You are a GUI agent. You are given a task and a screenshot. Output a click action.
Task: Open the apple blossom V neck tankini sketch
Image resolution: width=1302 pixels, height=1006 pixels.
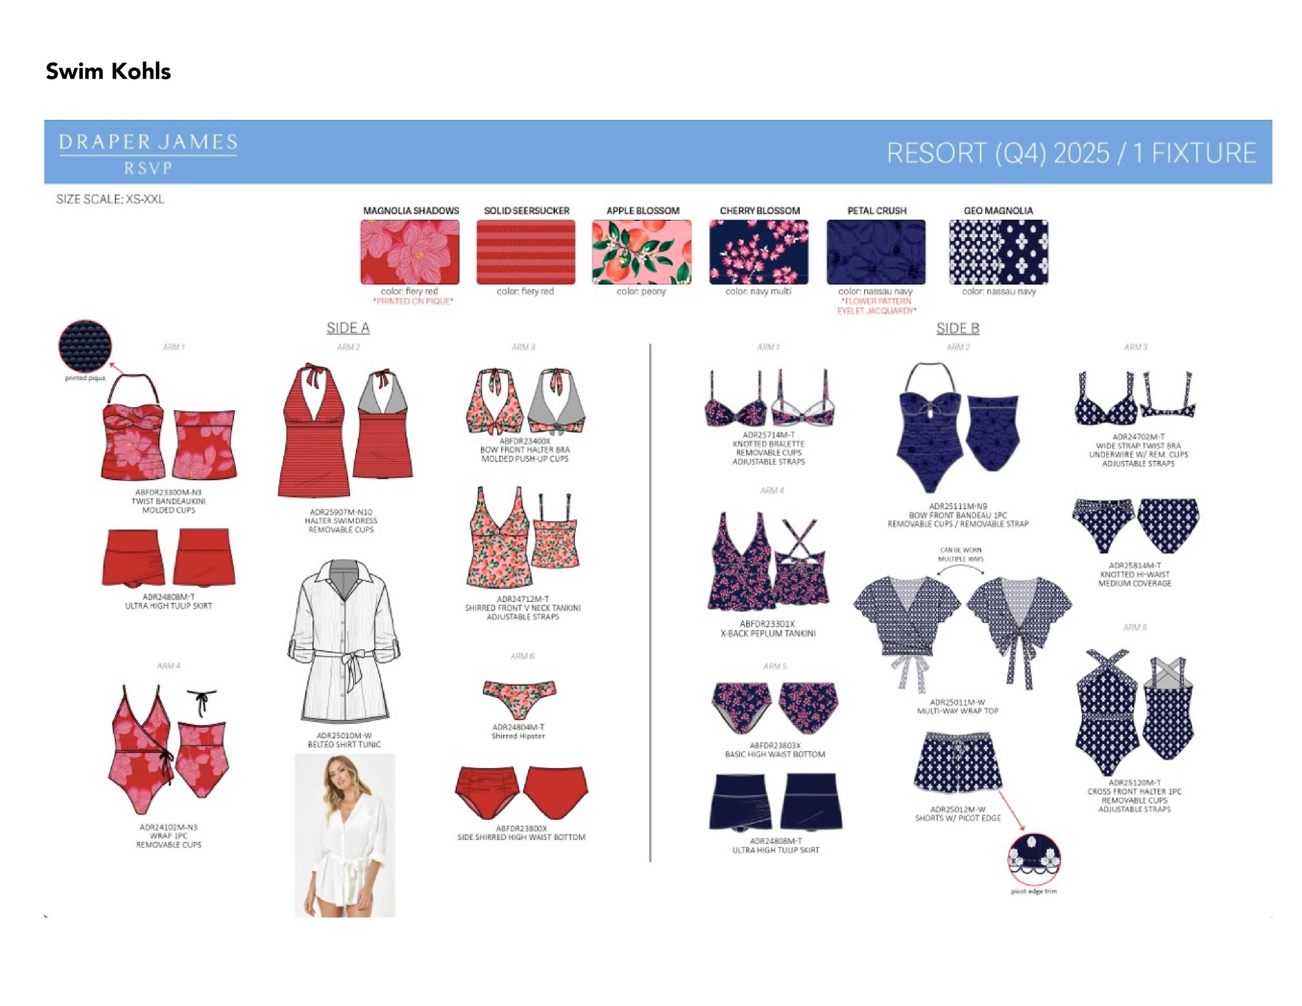(x=523, y=537)
